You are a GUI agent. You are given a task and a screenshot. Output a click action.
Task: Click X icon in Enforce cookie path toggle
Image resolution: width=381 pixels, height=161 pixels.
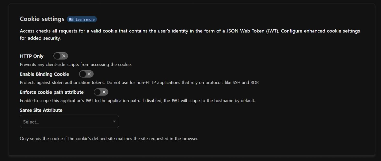pyautogui.click(x=104, y=92)
